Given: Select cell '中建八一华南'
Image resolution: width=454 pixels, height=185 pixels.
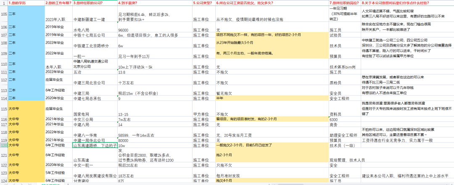Looking at the screenshot, I should click(x=95, y=132).
